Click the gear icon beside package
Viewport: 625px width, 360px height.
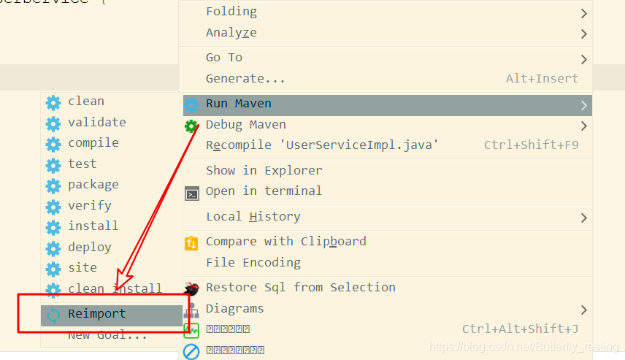pyautogui.click(x=53, y=185)
